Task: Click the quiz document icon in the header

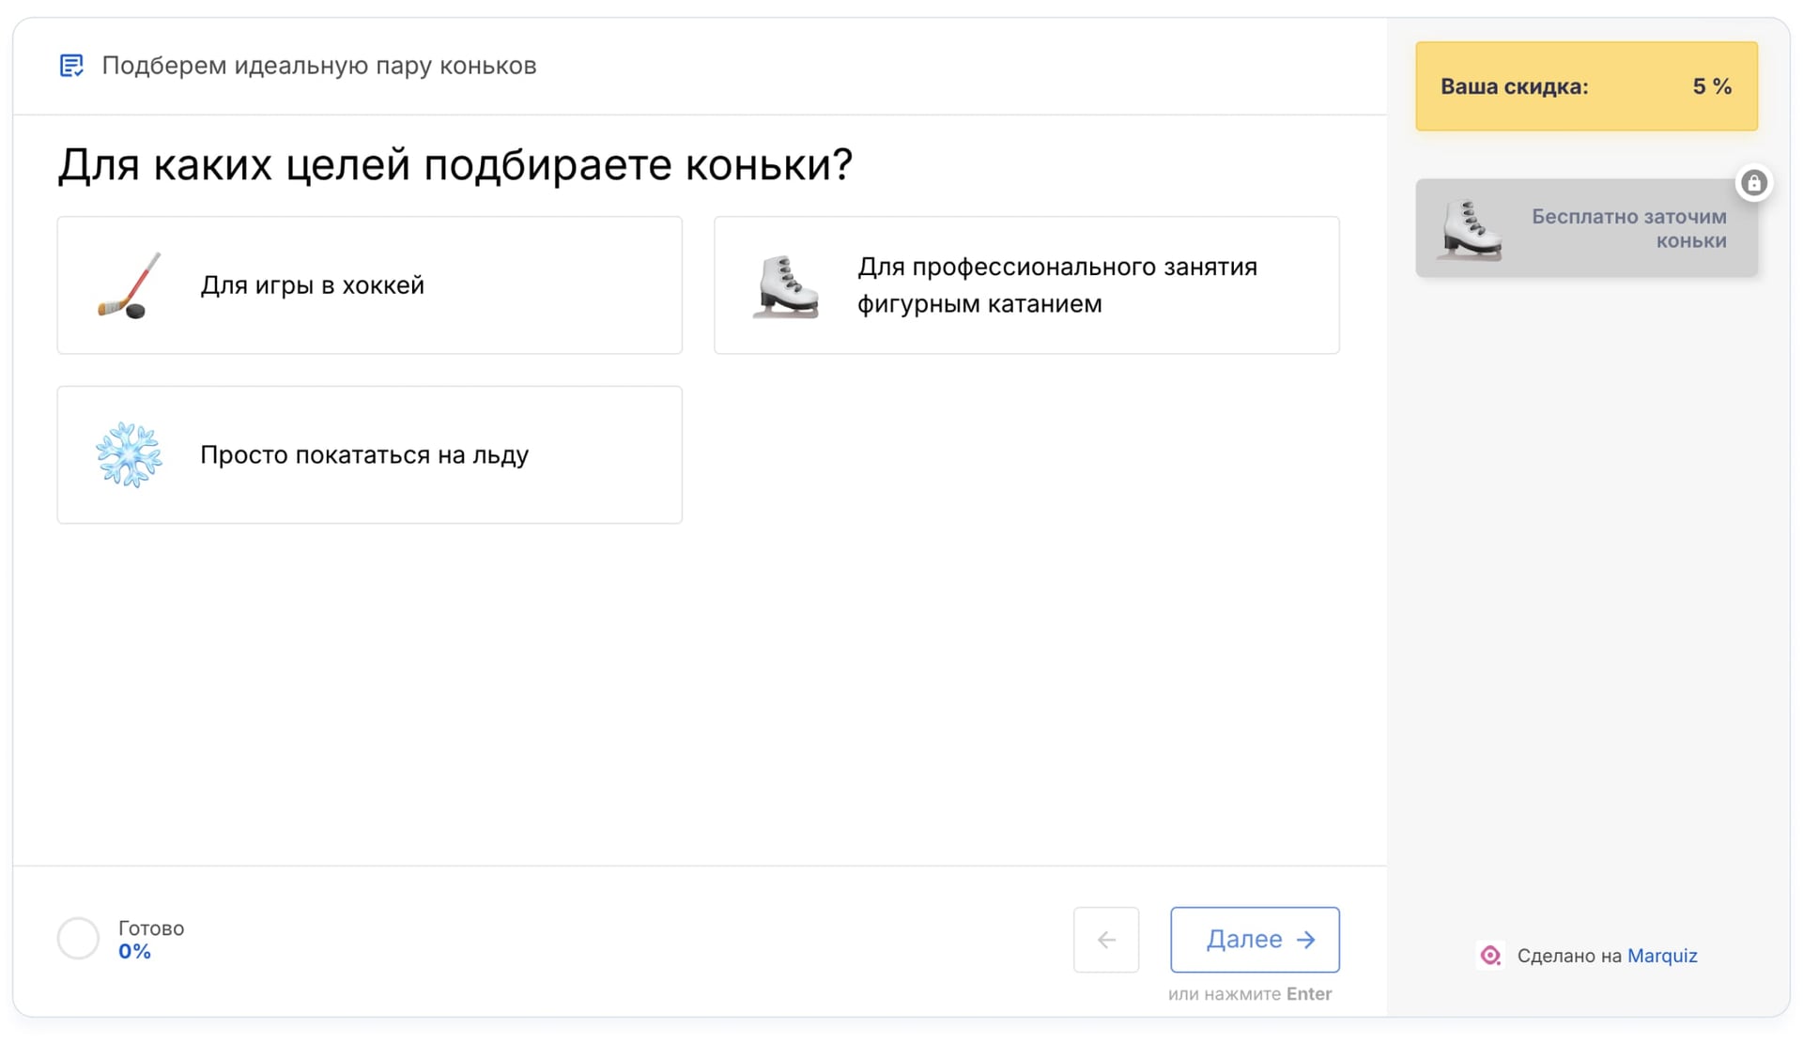Action: 70,66
